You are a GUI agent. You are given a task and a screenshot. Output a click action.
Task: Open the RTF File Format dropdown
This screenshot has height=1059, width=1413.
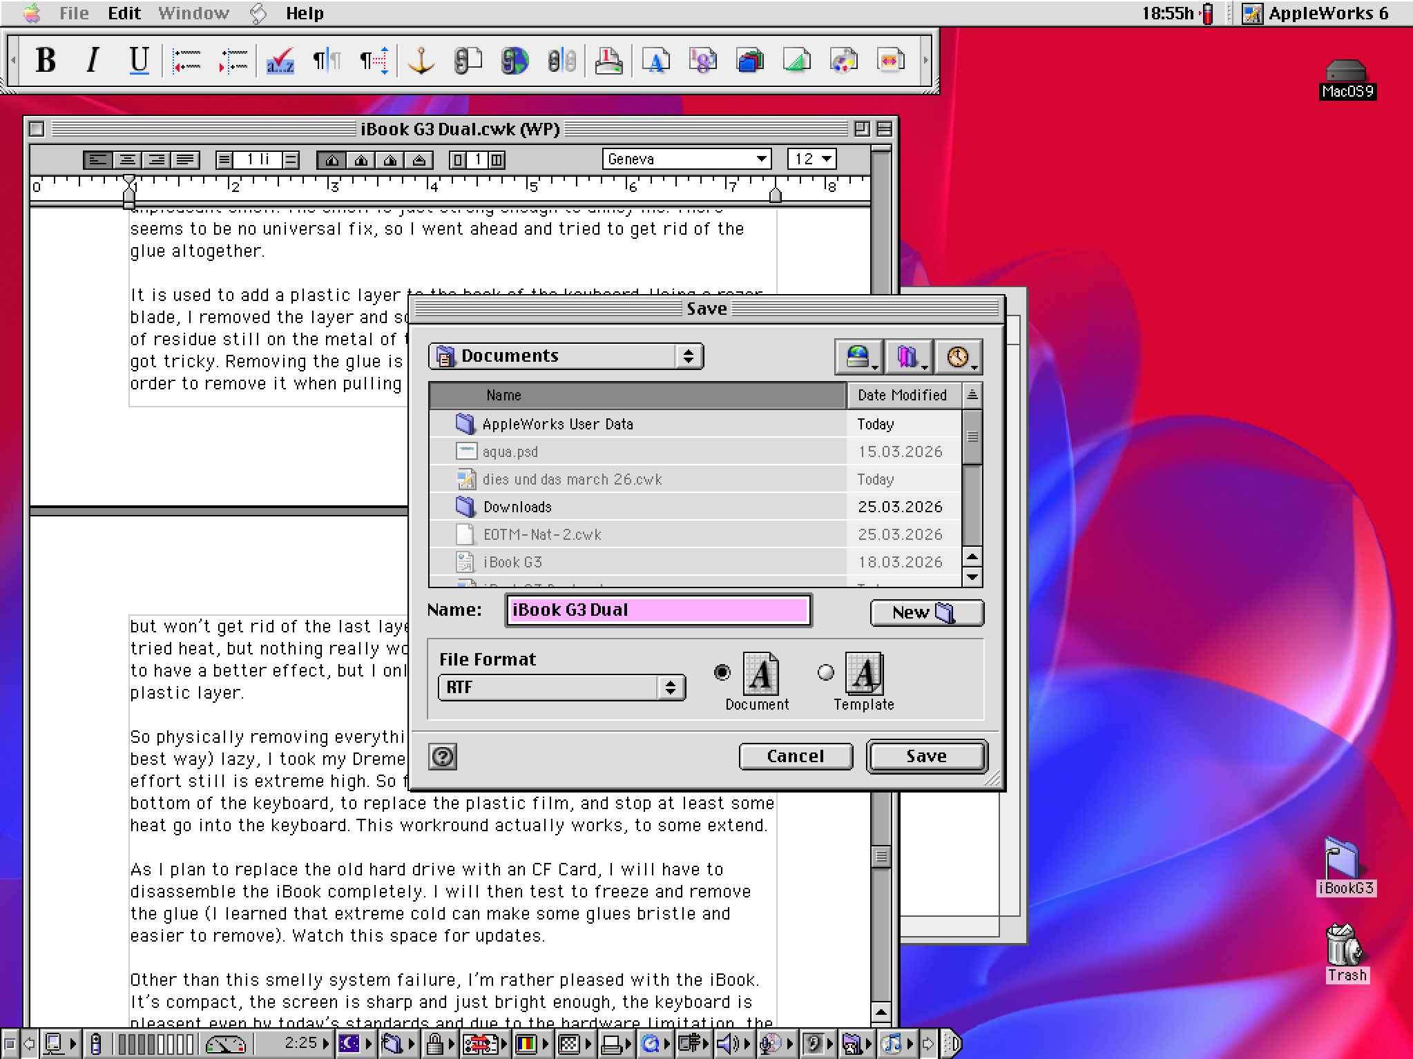561,686
